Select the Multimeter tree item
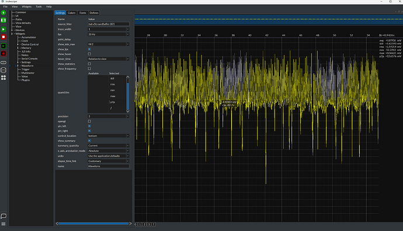This screenshot has width=403, height=231. 28,73
